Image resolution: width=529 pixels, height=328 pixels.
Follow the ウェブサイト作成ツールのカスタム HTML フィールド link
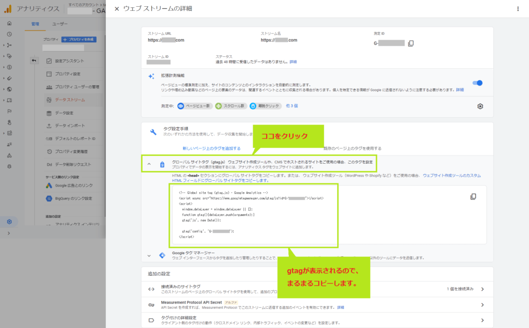(x=326, y=178)
